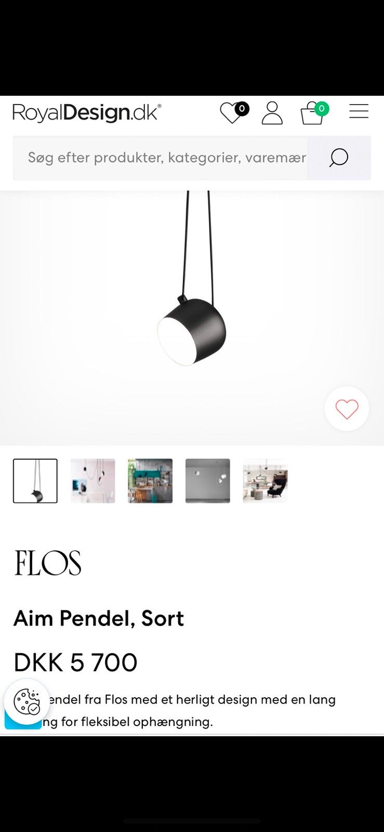Click the search magnifier button

click(339, 158)
